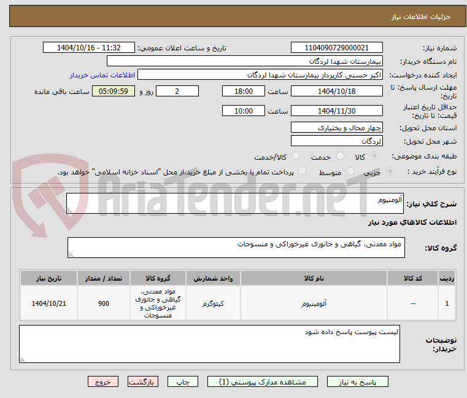
Task: Click the goods group cell in row 1
Action: [x=158, y=303]
